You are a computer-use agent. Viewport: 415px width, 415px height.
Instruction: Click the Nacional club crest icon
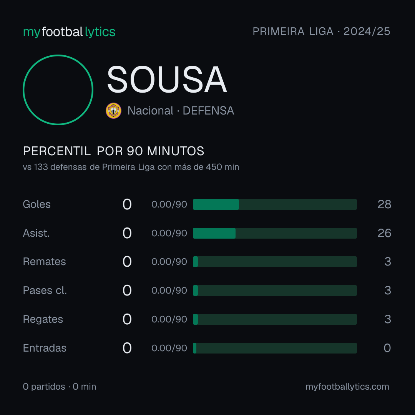pos(113,111)
